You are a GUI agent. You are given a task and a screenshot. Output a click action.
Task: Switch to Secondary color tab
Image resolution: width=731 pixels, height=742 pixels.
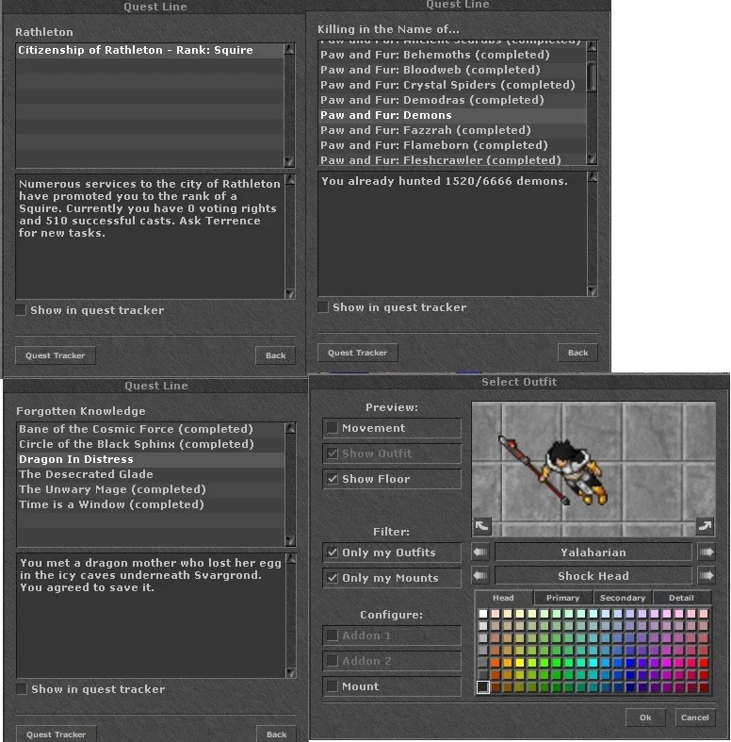(623, 598)
